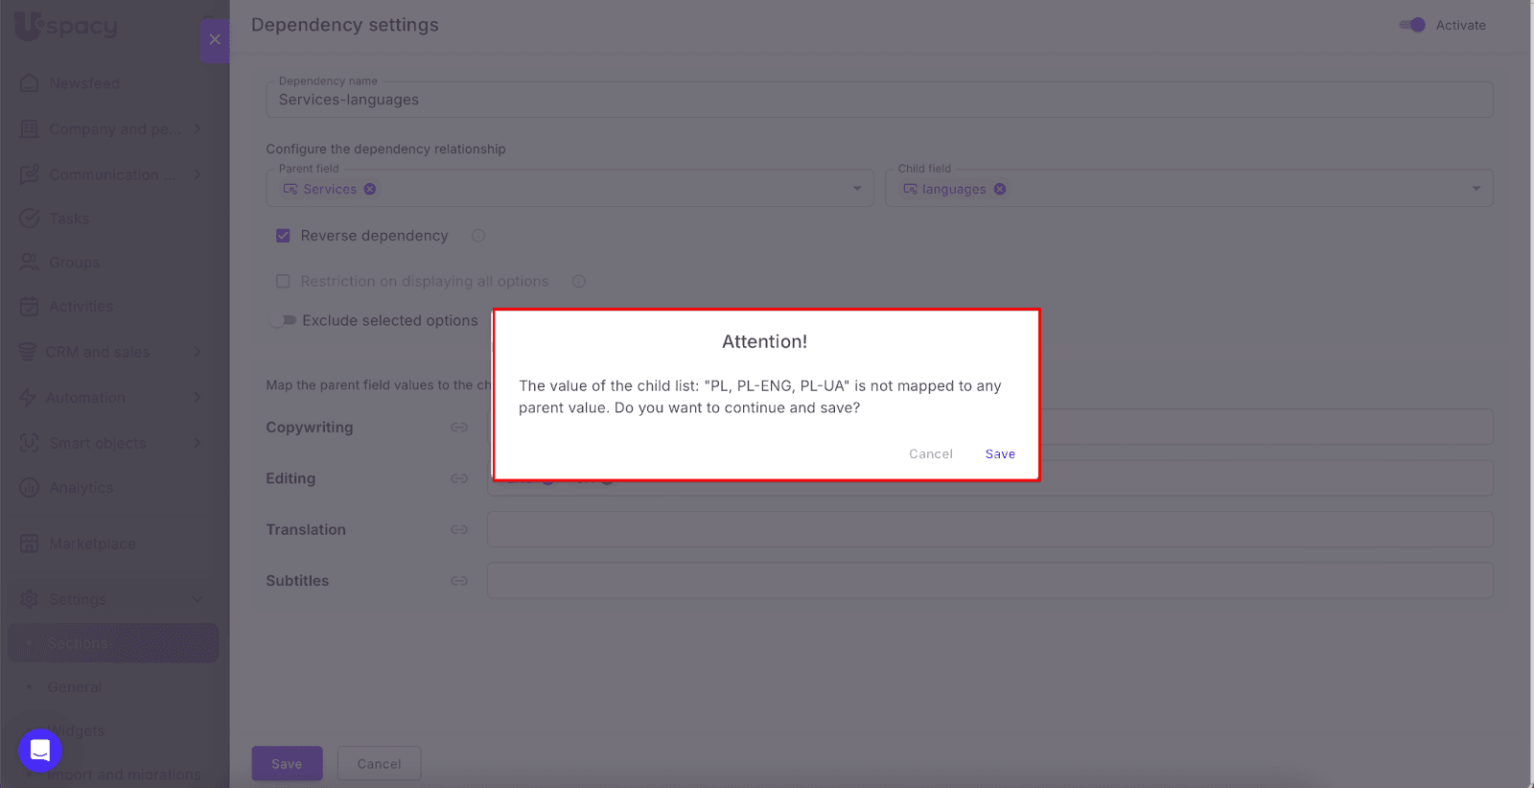Remove the Services tag from Parent field

pos(370,190)
